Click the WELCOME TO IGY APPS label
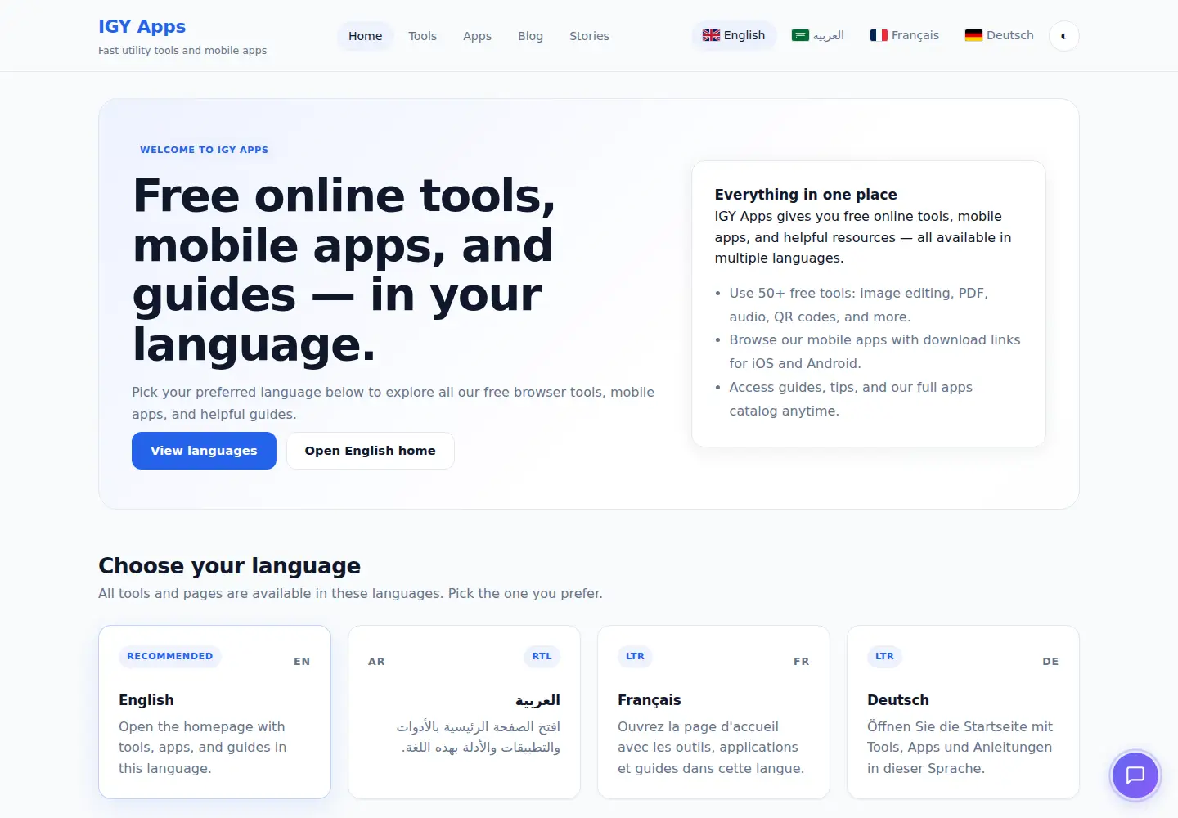Viewport: 1178px width, 818px height. 204,150
